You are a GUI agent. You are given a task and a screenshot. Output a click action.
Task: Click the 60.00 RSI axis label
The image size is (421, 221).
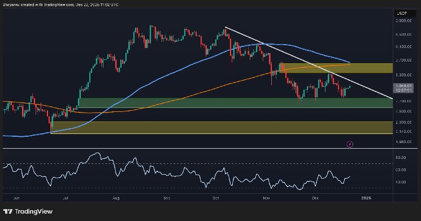(401, 170)
